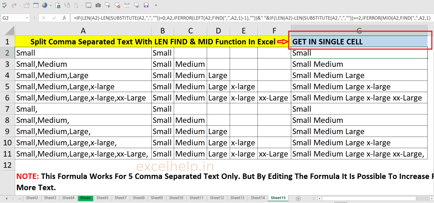Click cell C8 'Medium'

tap(190, 120)
